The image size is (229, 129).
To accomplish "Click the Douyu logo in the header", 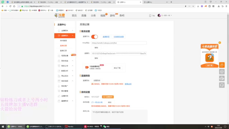I will click(60, 15).
